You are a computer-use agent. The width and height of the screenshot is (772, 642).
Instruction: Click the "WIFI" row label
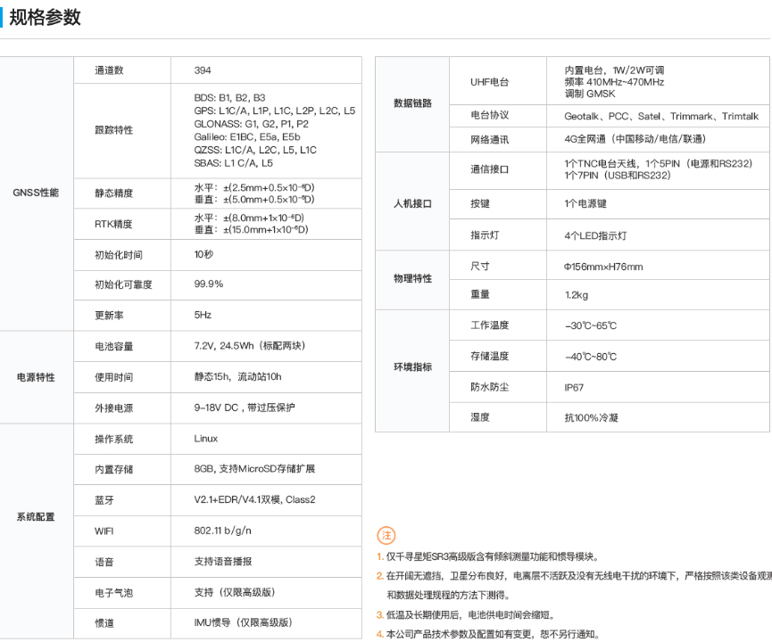(x=104, y=531)
